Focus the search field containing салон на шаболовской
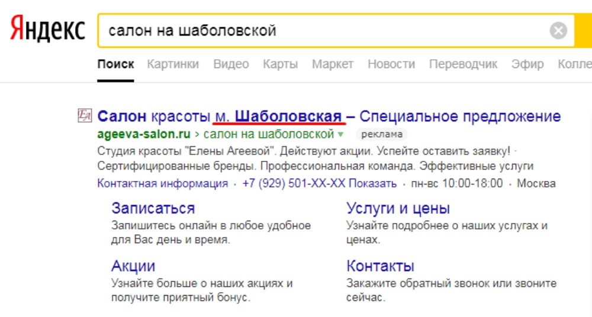Viewport: 592px width, 317px height. (336, 31)
